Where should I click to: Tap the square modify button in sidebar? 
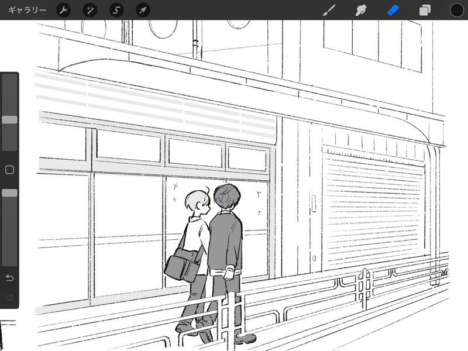point(9,170)
